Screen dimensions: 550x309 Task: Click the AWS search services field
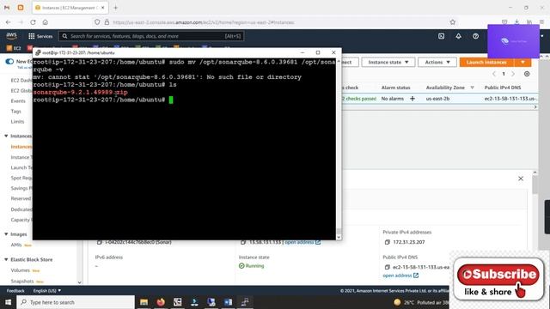(x=151, y=36)
